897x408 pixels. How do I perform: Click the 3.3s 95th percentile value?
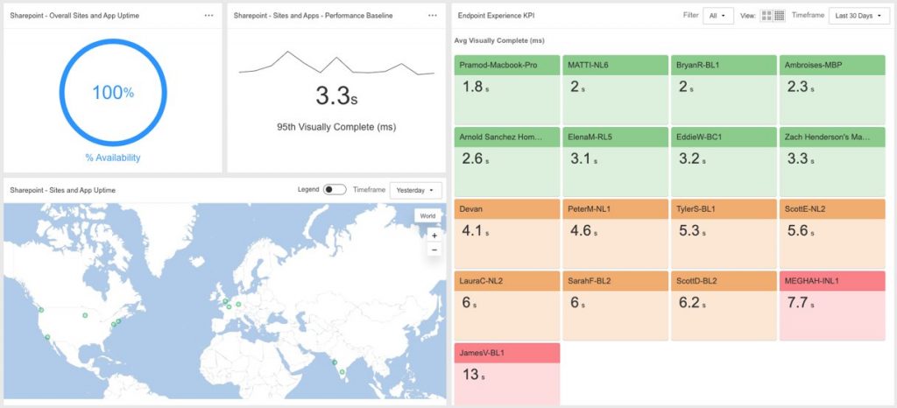point(336,96)
